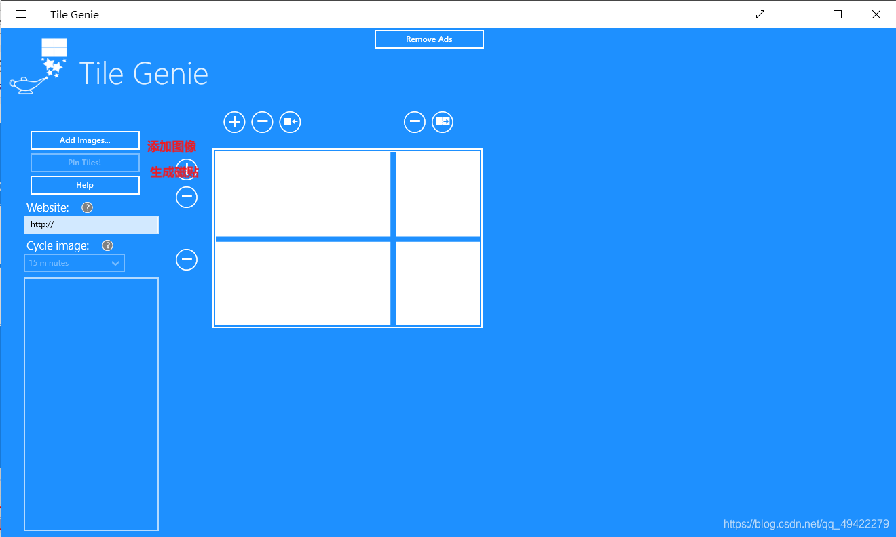The width and height of the screenshot is (896, 537).
Task: Click the plus icon above the tile grid
Action: pyautogui.click(x=234, y=122)
